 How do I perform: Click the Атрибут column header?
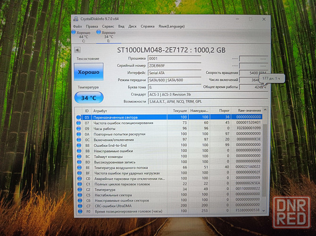coord(129,111)
